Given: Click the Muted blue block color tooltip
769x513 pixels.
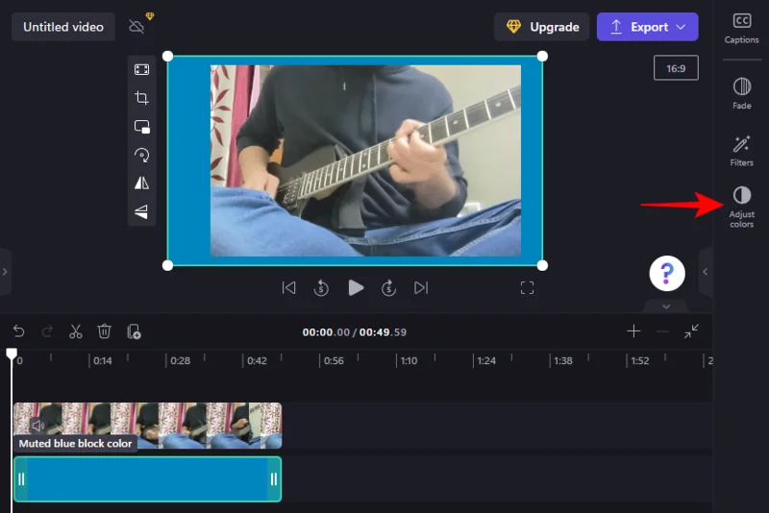Looking at the screenshot, I should [76, 444].
